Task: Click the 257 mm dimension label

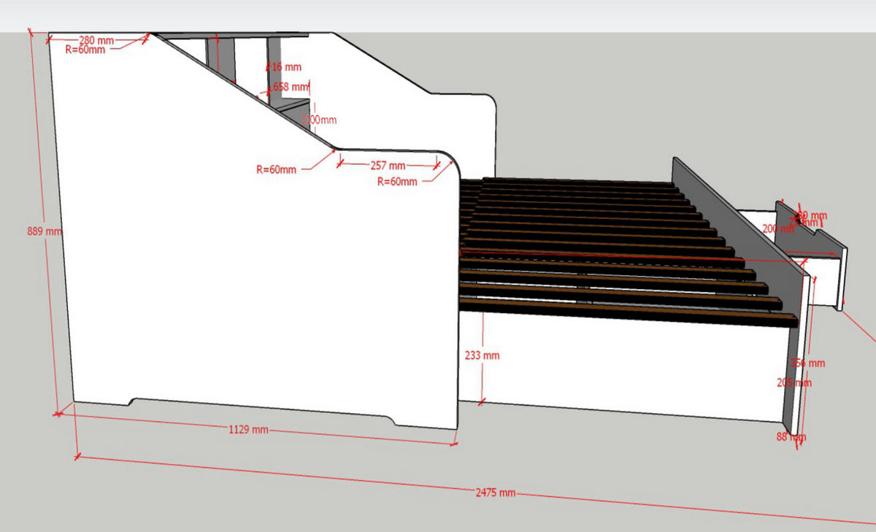Action: [388, 166]
